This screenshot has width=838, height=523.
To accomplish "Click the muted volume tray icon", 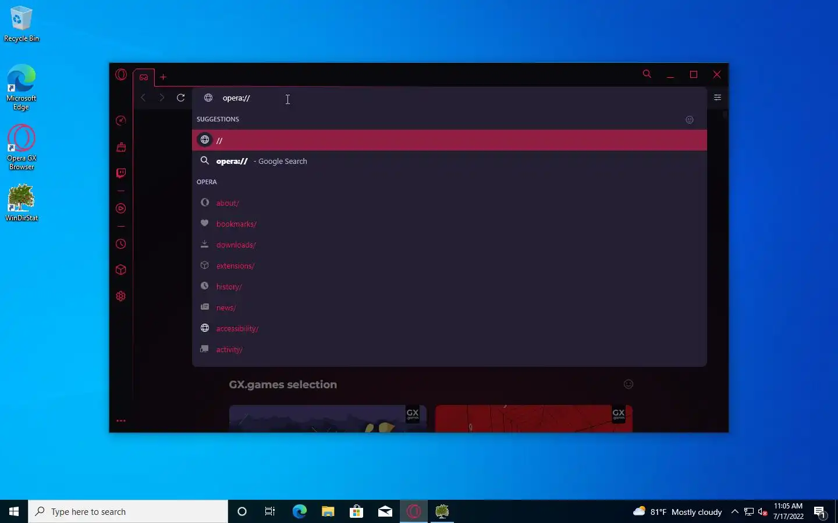I will [x=763, y=511].
